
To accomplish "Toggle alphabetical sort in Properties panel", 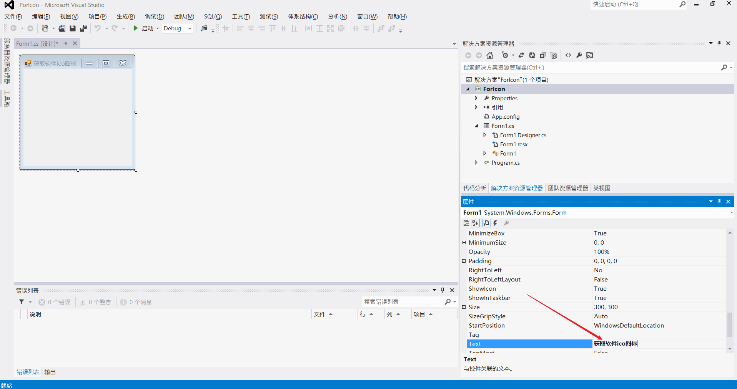I will (x=476, y=223).
